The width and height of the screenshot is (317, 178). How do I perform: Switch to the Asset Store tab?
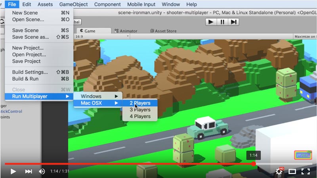point(163,31)
